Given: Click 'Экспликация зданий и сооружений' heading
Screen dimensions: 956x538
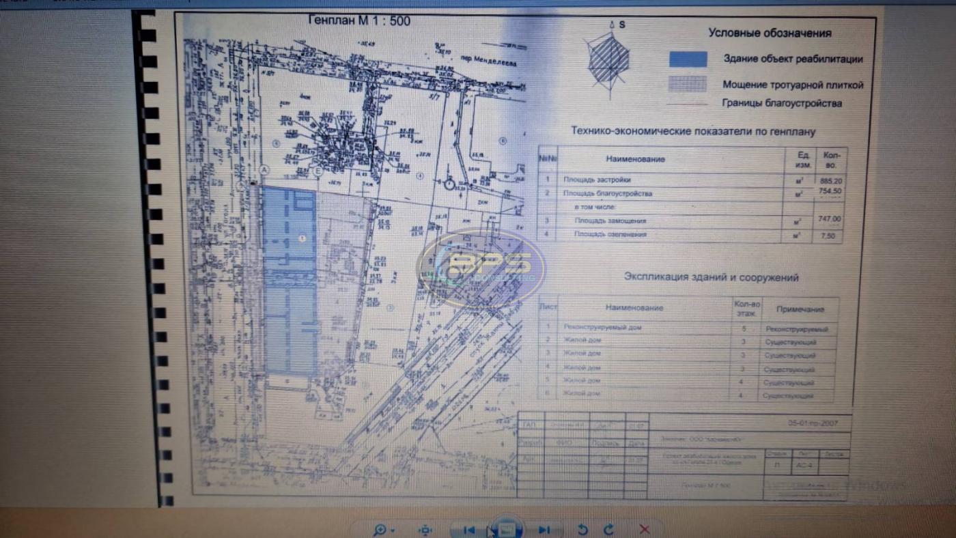Looking at the screenshot, I should (711, 278).
